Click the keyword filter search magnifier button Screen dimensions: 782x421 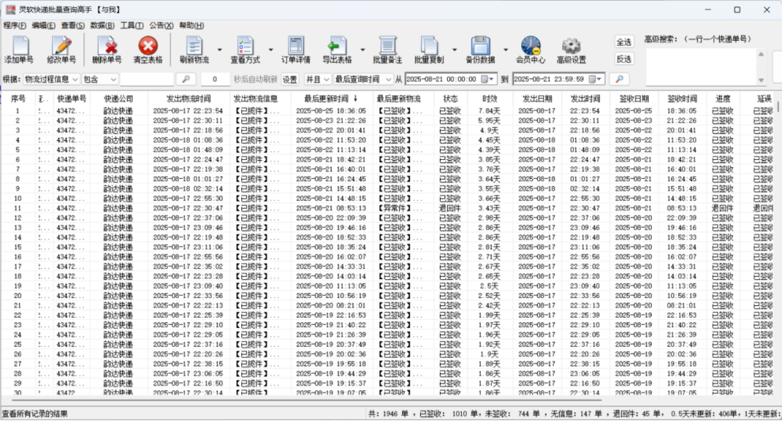(185, 80)
